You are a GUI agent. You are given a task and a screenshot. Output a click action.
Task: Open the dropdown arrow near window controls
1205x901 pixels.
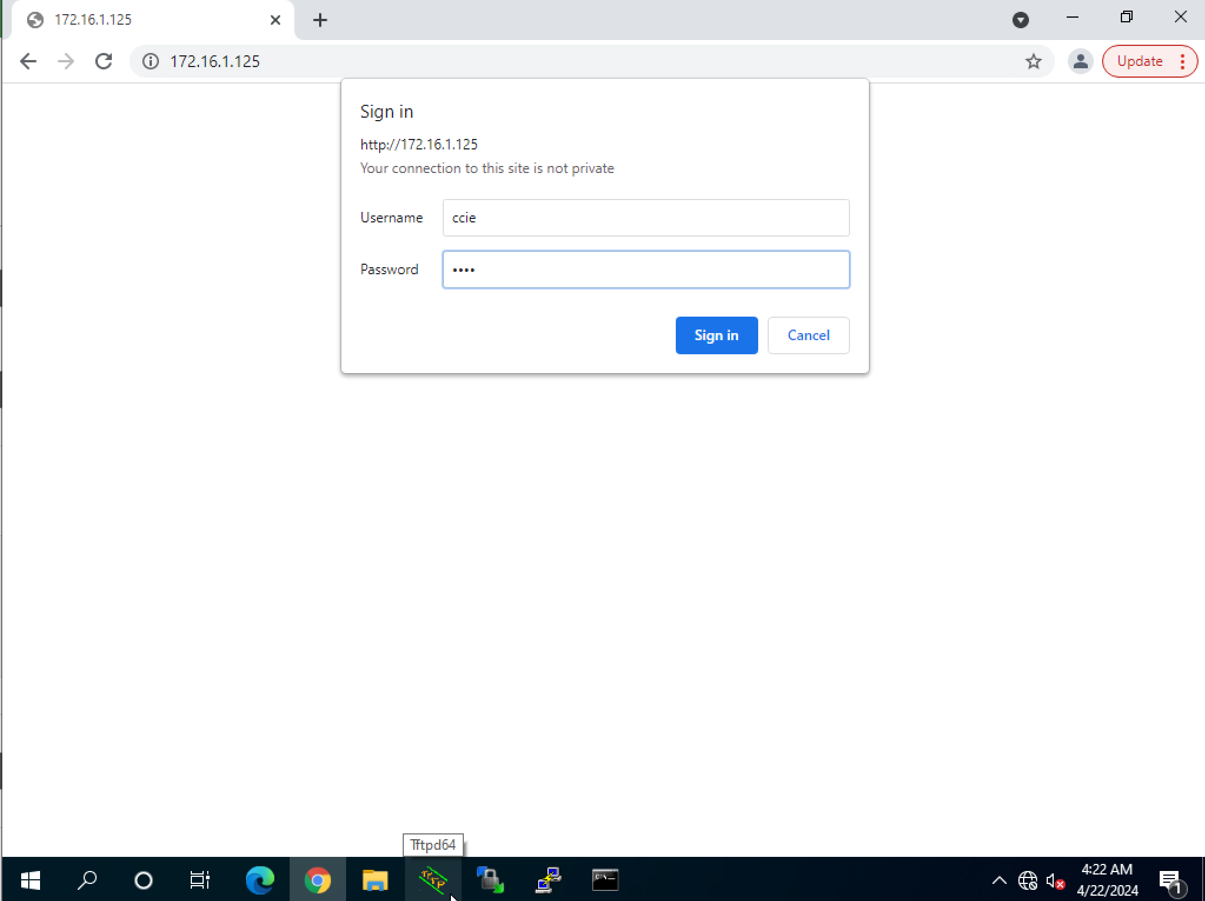point(1021,19)
